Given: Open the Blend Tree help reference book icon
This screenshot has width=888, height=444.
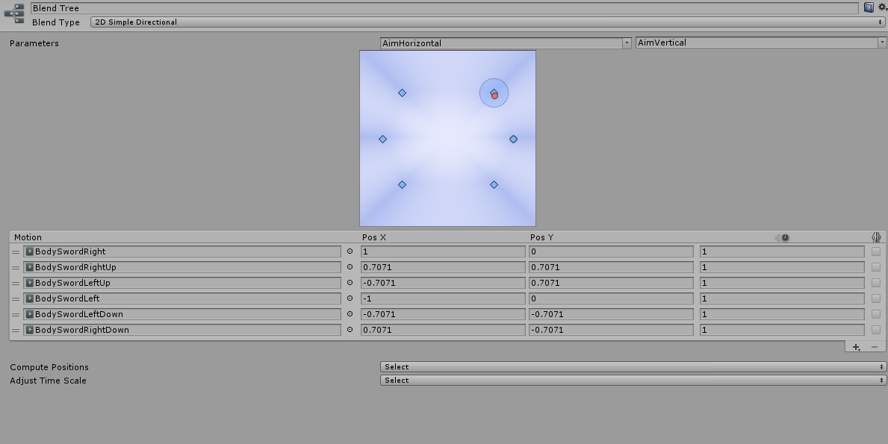Looking at the screenshot, I should (x=869, y=7).
